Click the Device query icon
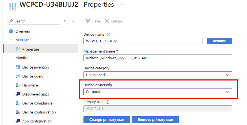 point(18,76)
